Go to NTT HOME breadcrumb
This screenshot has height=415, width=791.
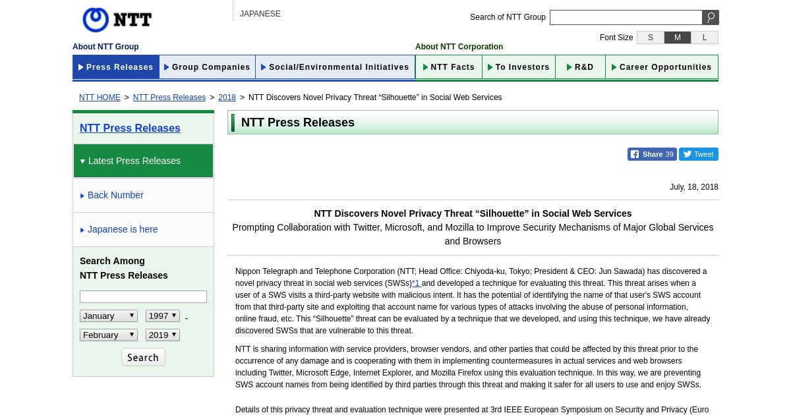coord(100,97)
